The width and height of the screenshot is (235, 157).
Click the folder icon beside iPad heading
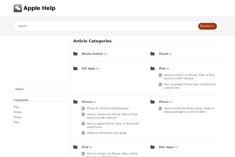click(x=152, y=68)
